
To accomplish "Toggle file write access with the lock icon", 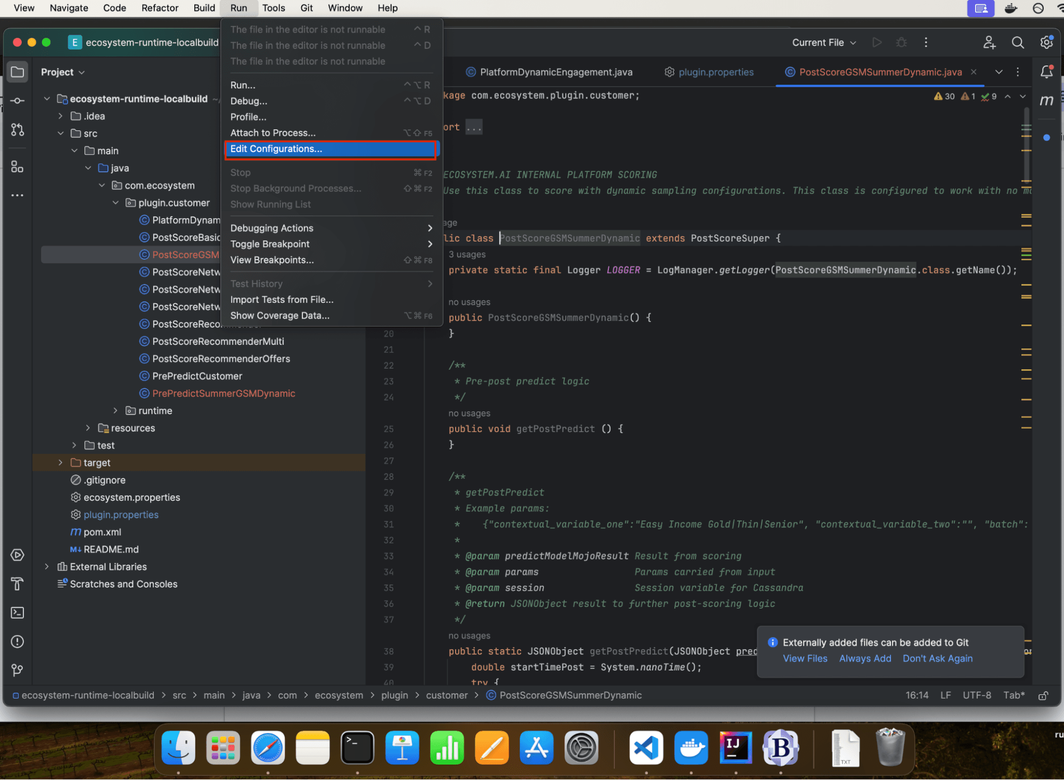I will coord(1042,695).
